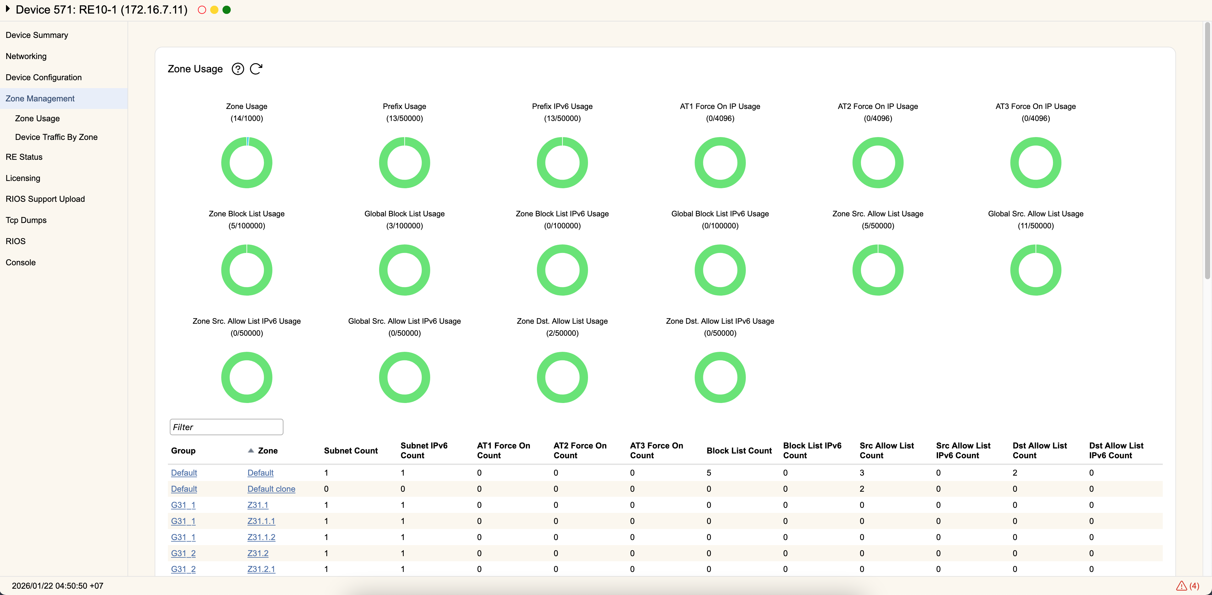This screenshot has height=595, width=1212.
Task: Click Zone Dst. Allow List Usage donut
Action: coord(562,377)
